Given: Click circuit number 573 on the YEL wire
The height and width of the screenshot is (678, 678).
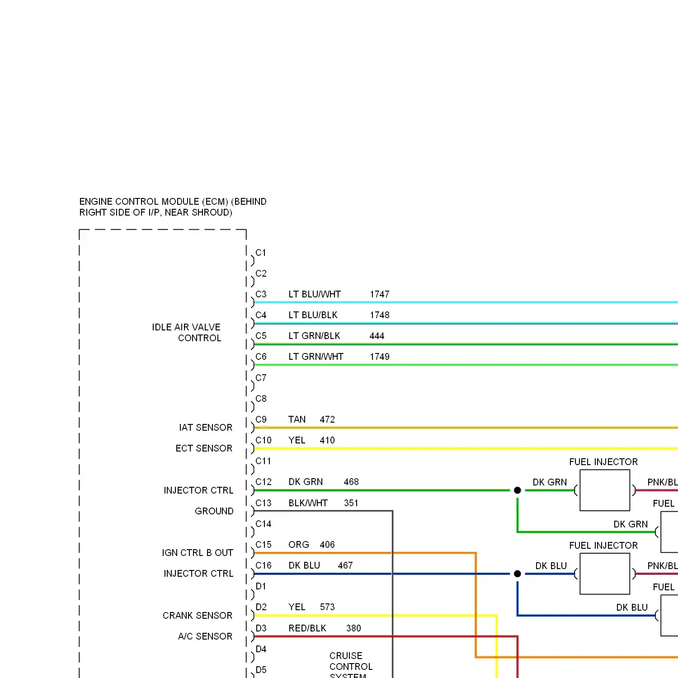Looking at the screenshot, I should click(327, 607).
